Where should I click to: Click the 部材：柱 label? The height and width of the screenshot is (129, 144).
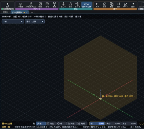point(6,127)
